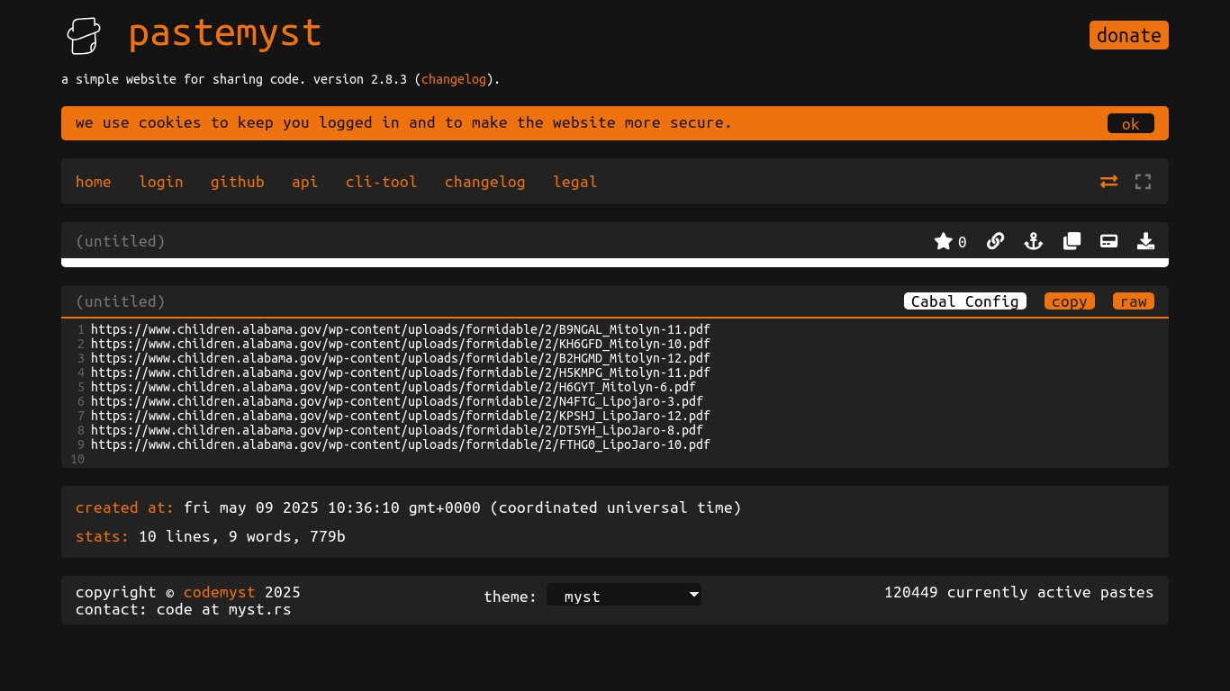Accept cookies with ok button
Viewport: 1230px width, 691px height.
coord(1130,123)
